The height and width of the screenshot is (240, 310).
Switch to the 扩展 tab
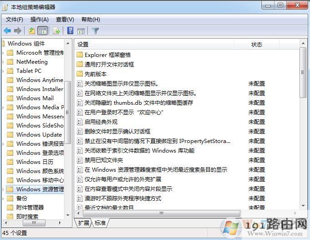(84, 223)
